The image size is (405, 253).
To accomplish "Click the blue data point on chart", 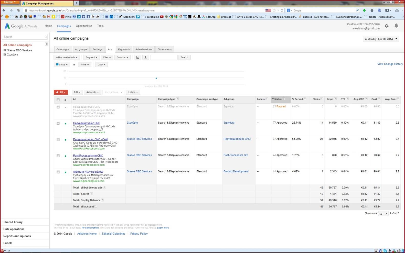I will pos(156,78).
